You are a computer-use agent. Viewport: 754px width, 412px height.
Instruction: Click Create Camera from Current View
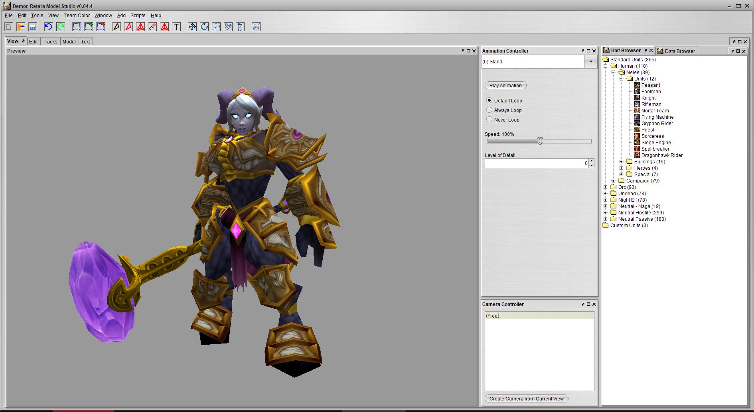click(526, 398)
